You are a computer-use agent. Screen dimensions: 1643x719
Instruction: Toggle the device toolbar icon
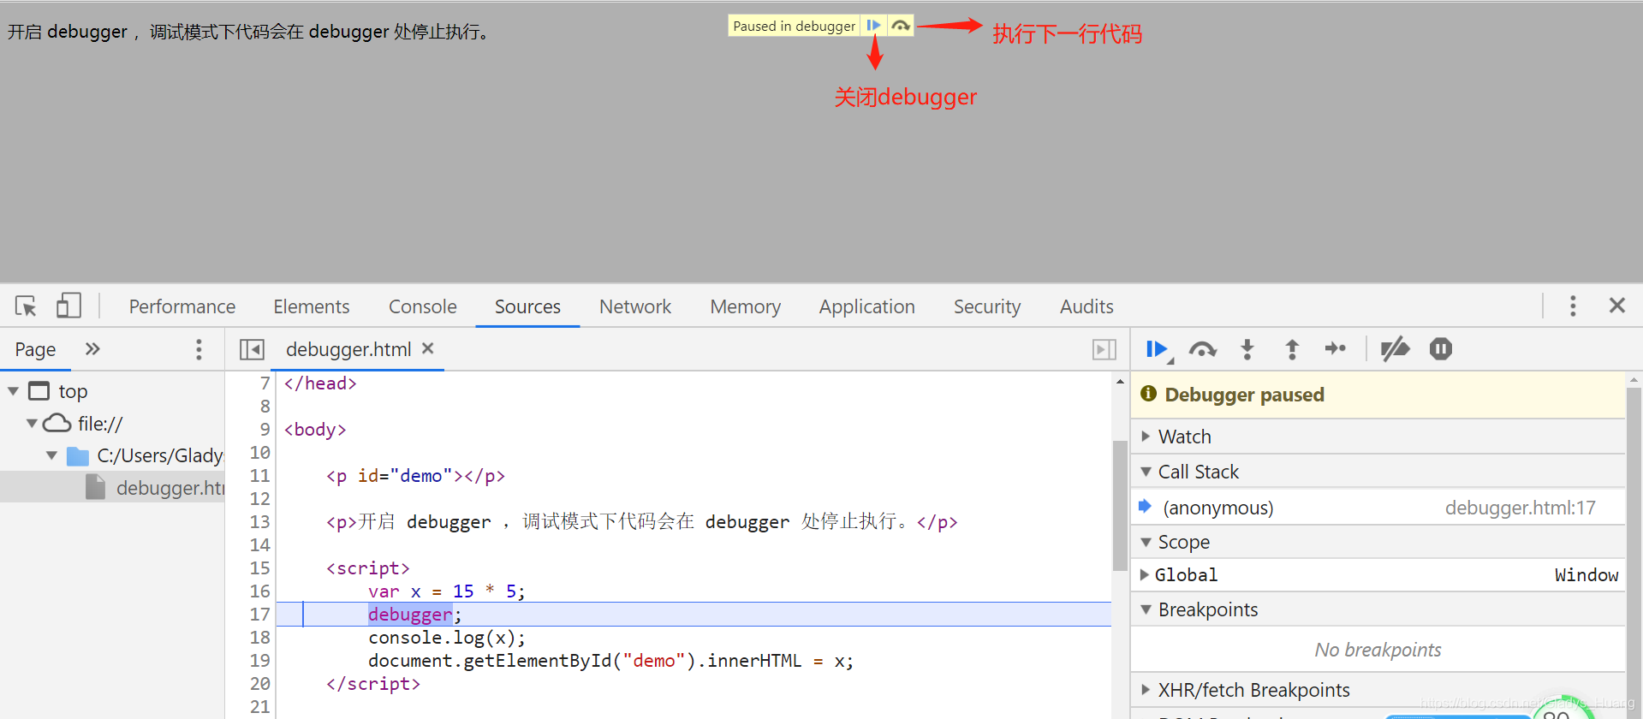click(68, 306)
